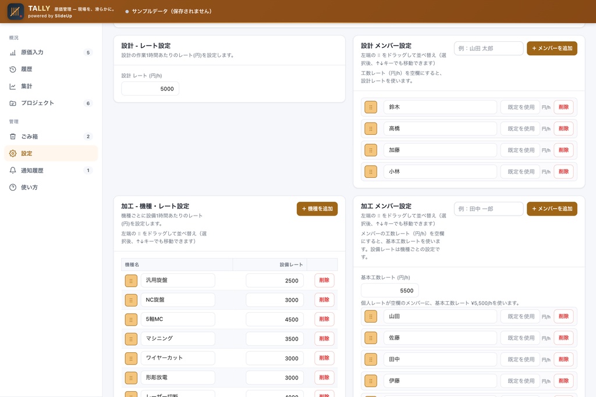Click the drag handle for 伊藤

(x=371, y=381)
